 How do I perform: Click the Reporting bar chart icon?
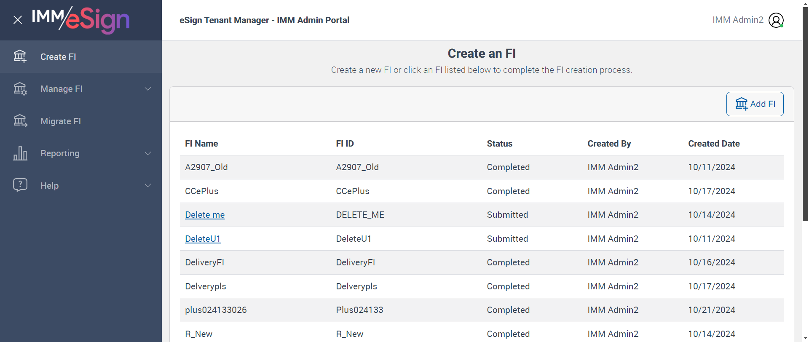click(x=20, y=153)
